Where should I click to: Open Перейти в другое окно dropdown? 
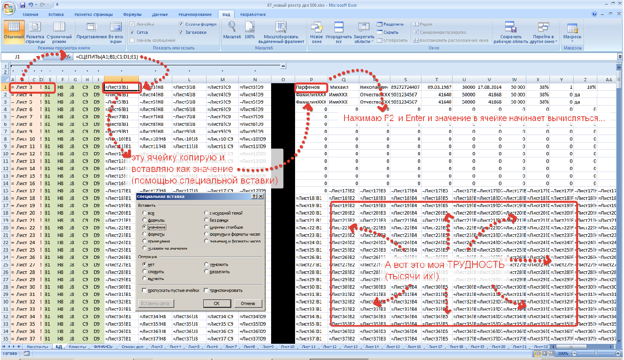click(x=543, y=32)
